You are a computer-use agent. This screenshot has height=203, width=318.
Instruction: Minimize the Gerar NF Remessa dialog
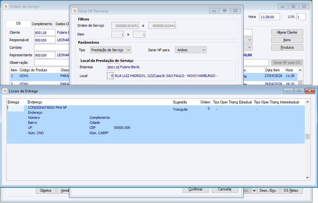214,11
